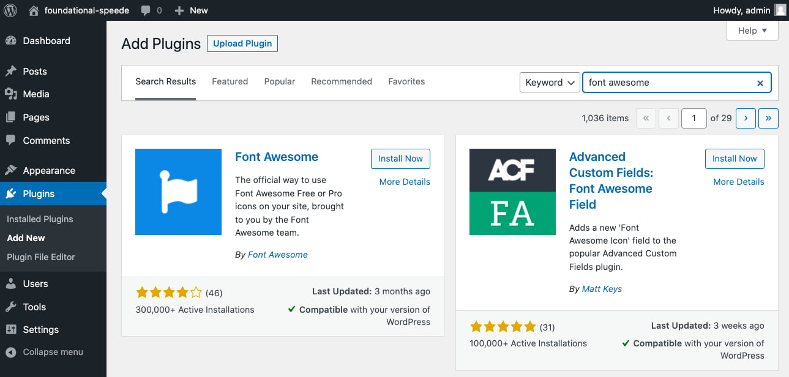Open the foundational-speede site home link
Image resolution: width=789 pixels, height=377 pixels.
point(78,10)
